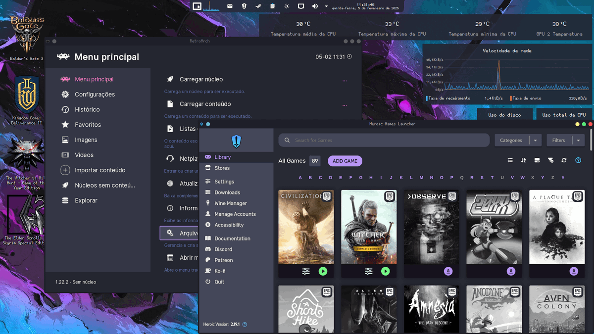Click Heroic version info help icon

(245, 325)
